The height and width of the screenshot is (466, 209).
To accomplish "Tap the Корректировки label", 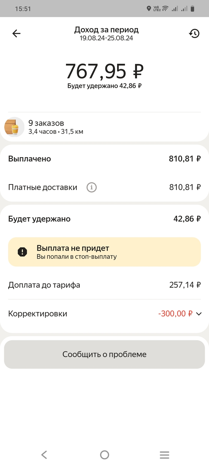I will 38,314.
